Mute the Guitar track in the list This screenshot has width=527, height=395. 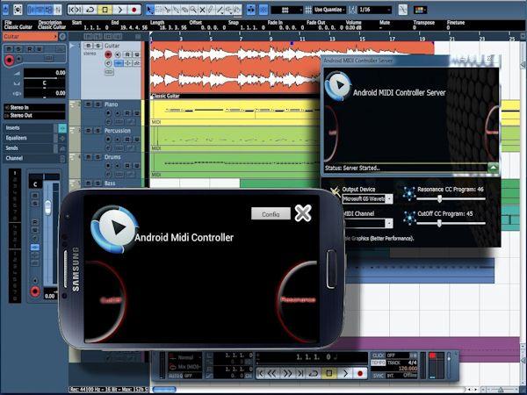pos(89,46)
